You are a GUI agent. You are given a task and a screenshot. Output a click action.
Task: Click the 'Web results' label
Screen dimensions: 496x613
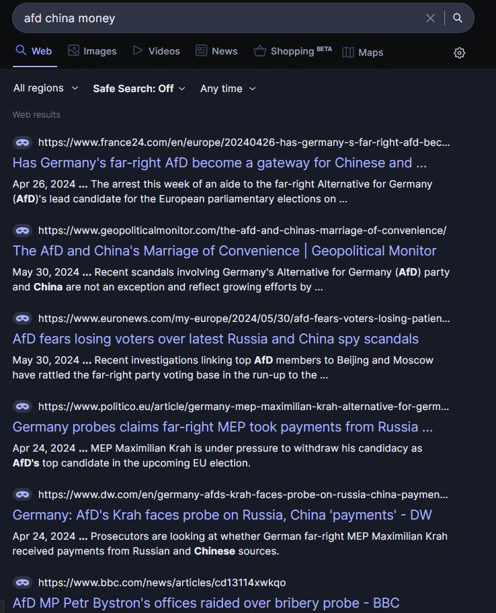[x=36, y=114]
